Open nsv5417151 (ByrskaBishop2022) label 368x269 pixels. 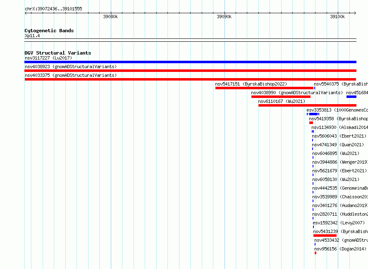point(251,84)
